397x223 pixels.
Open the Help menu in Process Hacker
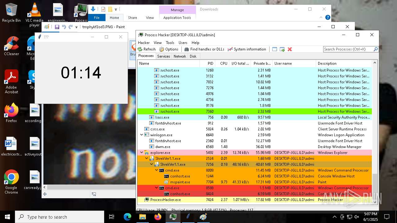click(x=195, y=43)
